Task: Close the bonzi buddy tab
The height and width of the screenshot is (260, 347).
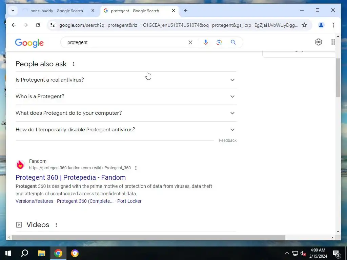Action: (93, 10)
